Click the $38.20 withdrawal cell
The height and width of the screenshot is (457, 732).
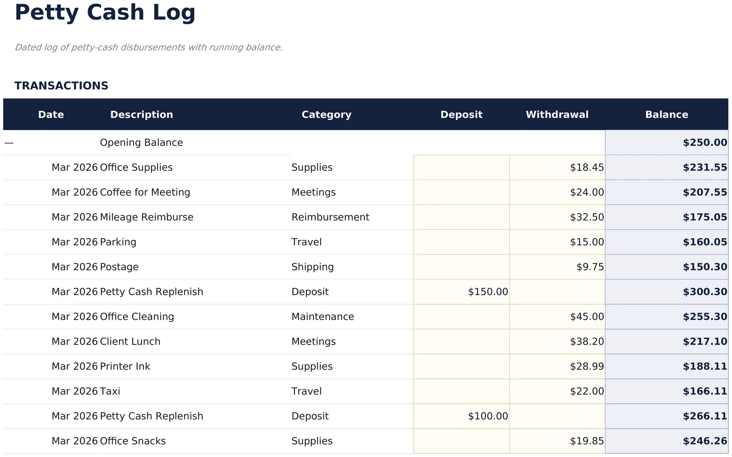[x=557, y=341]
